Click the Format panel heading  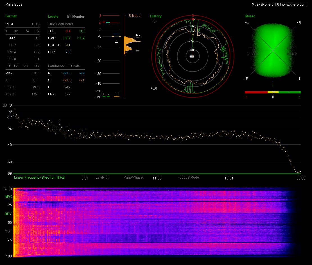(11, 16)
